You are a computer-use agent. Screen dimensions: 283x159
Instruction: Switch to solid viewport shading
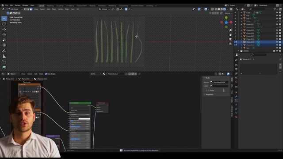pyautogui.click(x=219, y=9)
